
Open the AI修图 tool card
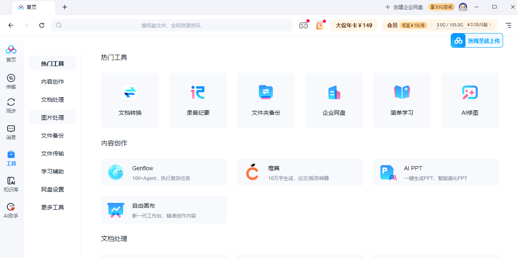pos(470,100)
